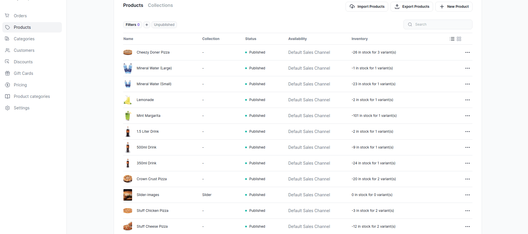Click Mineral Water (Large) thumbnail
Screen dimensions: 528x234
(128, 68)
